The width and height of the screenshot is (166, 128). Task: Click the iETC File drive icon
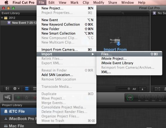[6, 111]
